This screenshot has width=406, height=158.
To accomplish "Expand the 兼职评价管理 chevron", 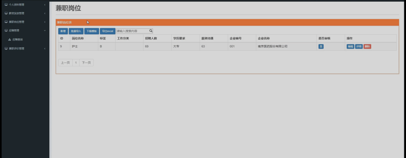I will [x=45, y=49].
